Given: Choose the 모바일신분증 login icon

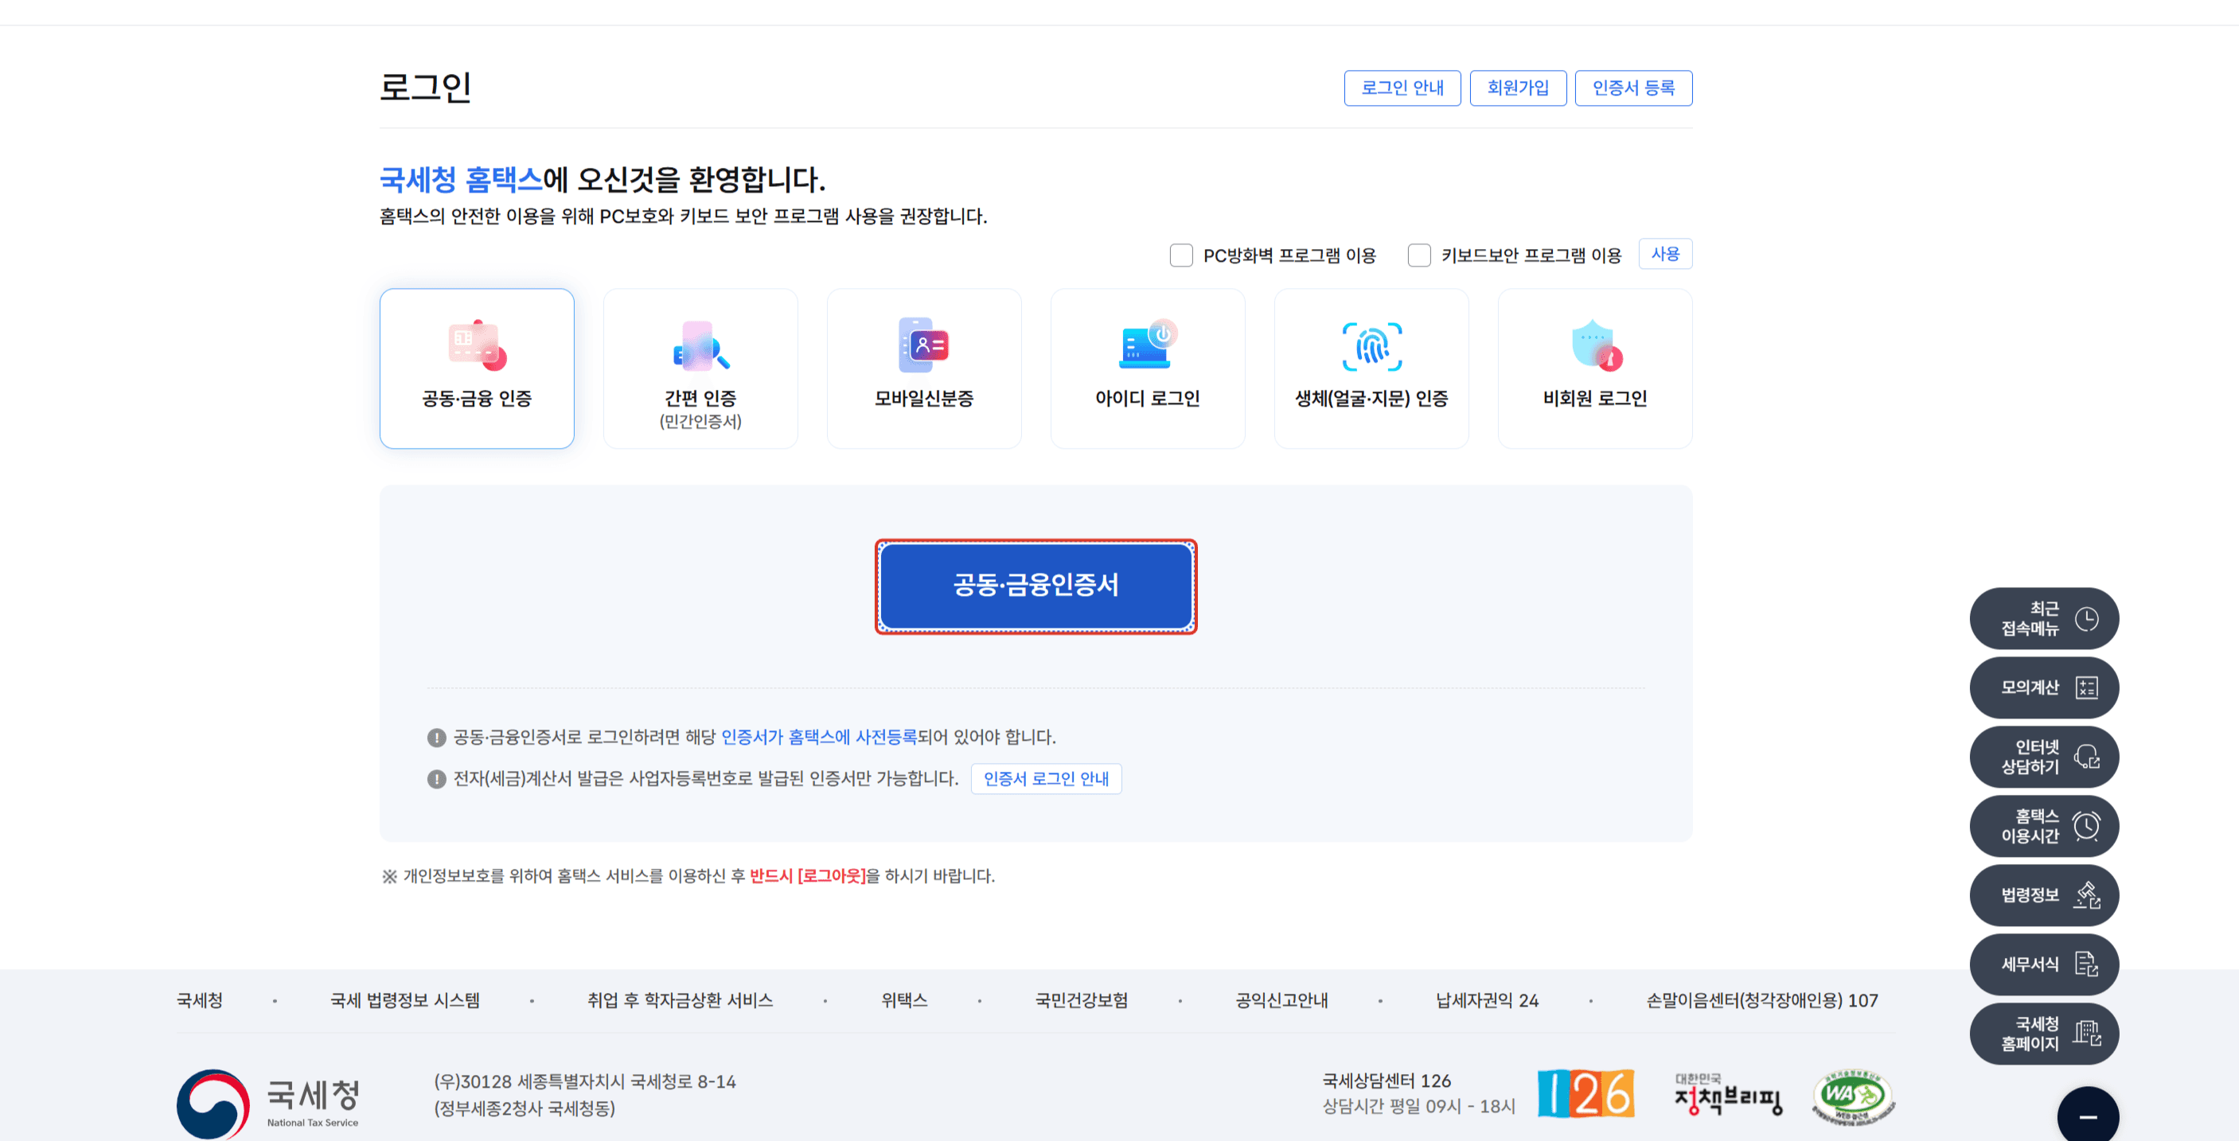Looking at the screenshot, I should [x=923, y=345].
